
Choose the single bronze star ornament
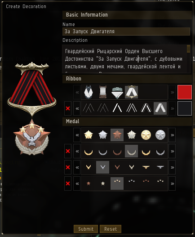(89, 183)
